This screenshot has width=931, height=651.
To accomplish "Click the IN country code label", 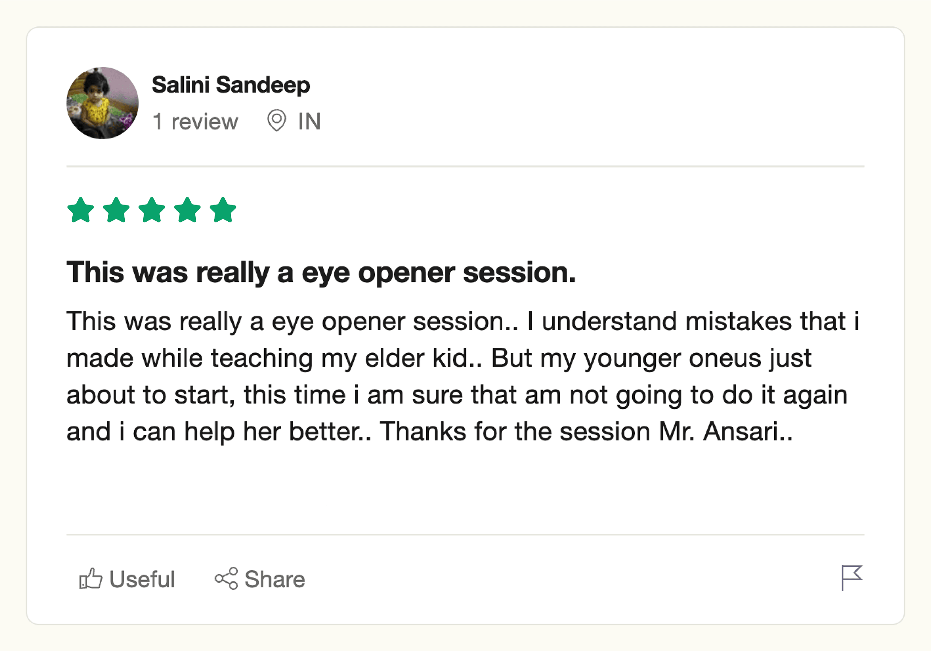I will click(309, 122).
